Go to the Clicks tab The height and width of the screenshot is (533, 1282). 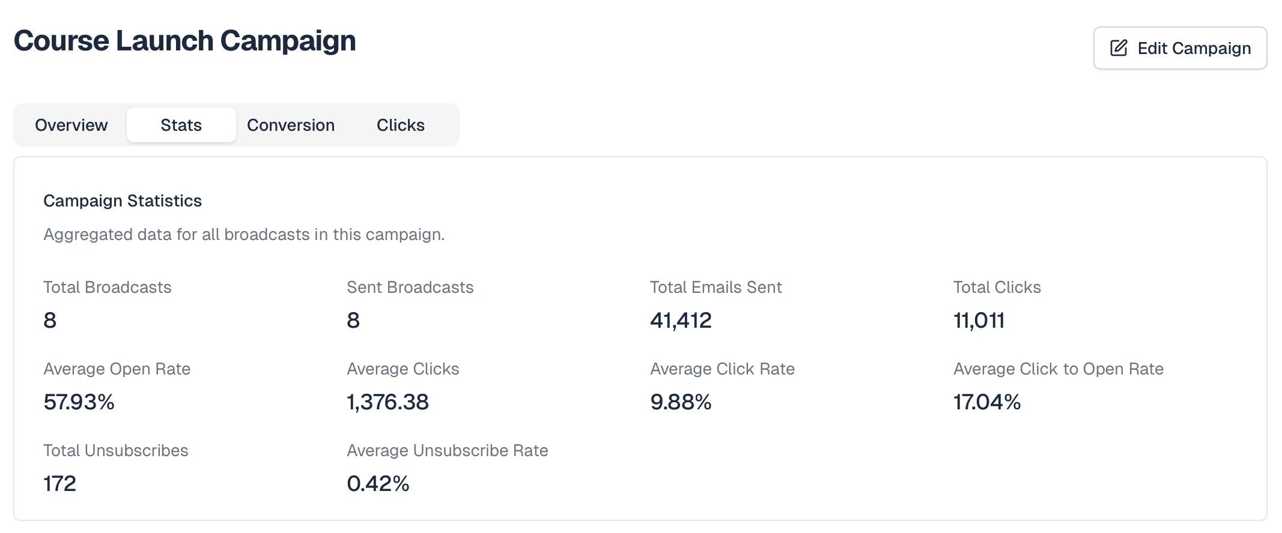(x=401, y=125)
